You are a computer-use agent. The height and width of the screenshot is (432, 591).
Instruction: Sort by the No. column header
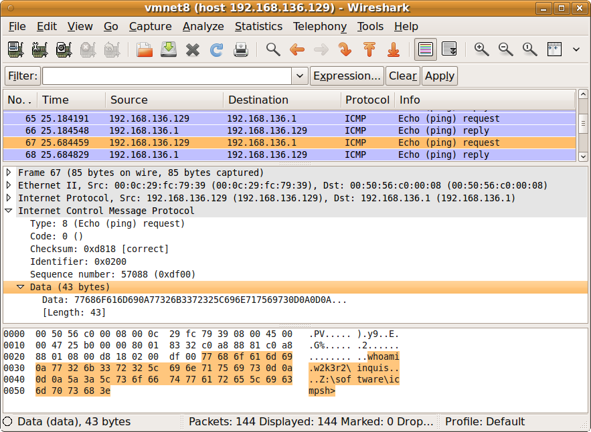pyautogui.click(x=20, y=100)
